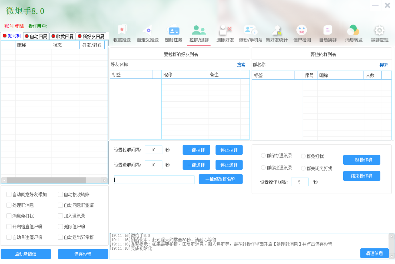395x264 pixels.
Task: Click 搜索 link in friend list panel
Action: (241, 65)
